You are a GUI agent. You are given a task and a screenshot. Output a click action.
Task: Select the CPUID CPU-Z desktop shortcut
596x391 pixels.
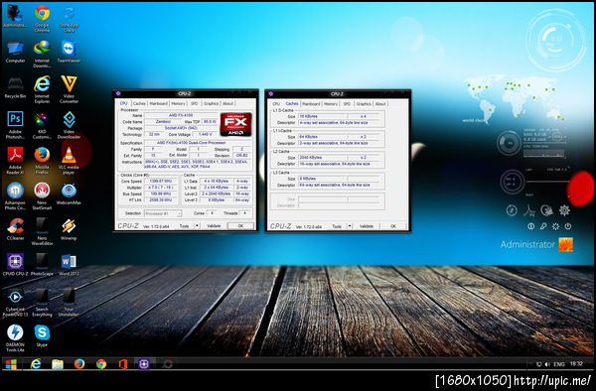coord(15,265)
